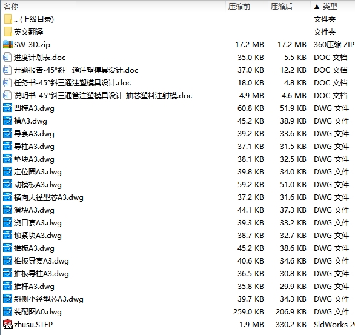
Task: Sort by the 压缩前 column header
Action: tap(239, 6)
